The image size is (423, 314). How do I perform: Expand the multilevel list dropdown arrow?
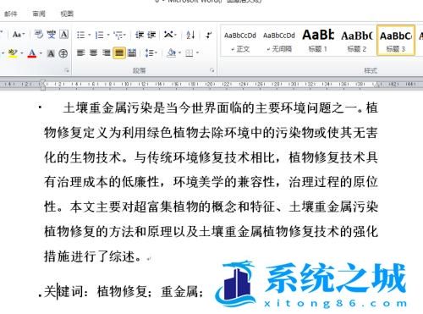pyautogui.click(x=124, y=36)
